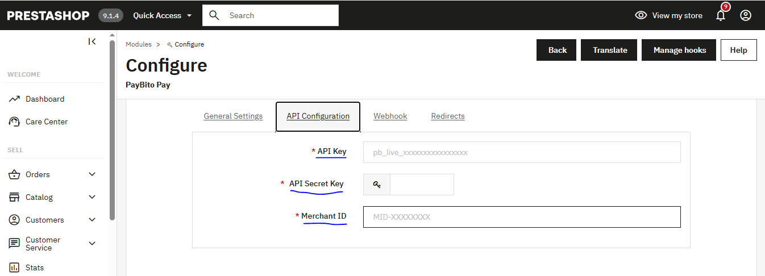Viewport: 765px width, 276px height.
Task: Open the Redirects tab
Action: coord(448,116)
